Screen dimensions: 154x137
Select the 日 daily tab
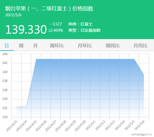pos(7,46)
